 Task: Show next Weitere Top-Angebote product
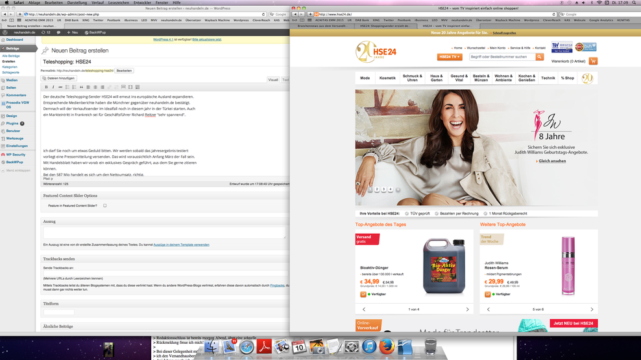tap(592, 309)
